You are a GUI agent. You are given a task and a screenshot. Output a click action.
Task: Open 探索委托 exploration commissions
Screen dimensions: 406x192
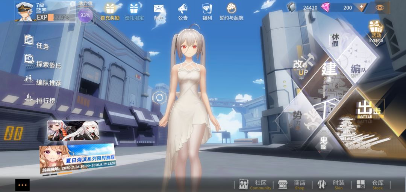[43, 61]
